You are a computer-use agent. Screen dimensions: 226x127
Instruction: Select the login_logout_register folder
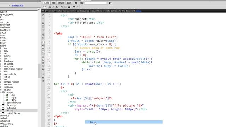click(13, 69)
